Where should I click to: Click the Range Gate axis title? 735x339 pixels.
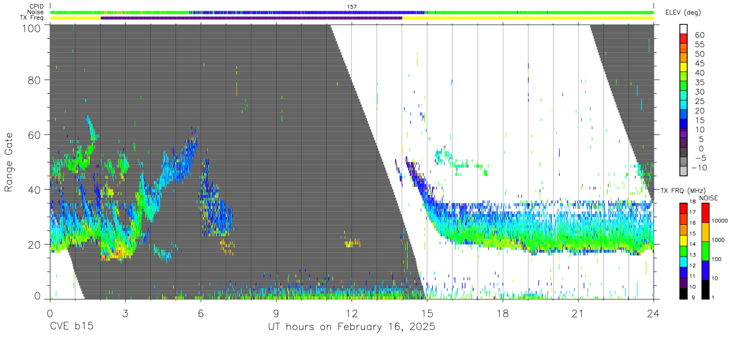coord(9,162)
